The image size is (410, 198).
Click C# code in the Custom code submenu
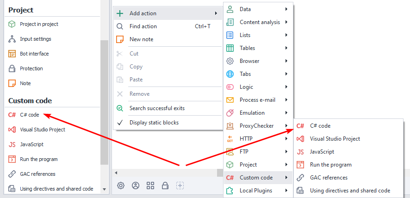click(320, 126)
